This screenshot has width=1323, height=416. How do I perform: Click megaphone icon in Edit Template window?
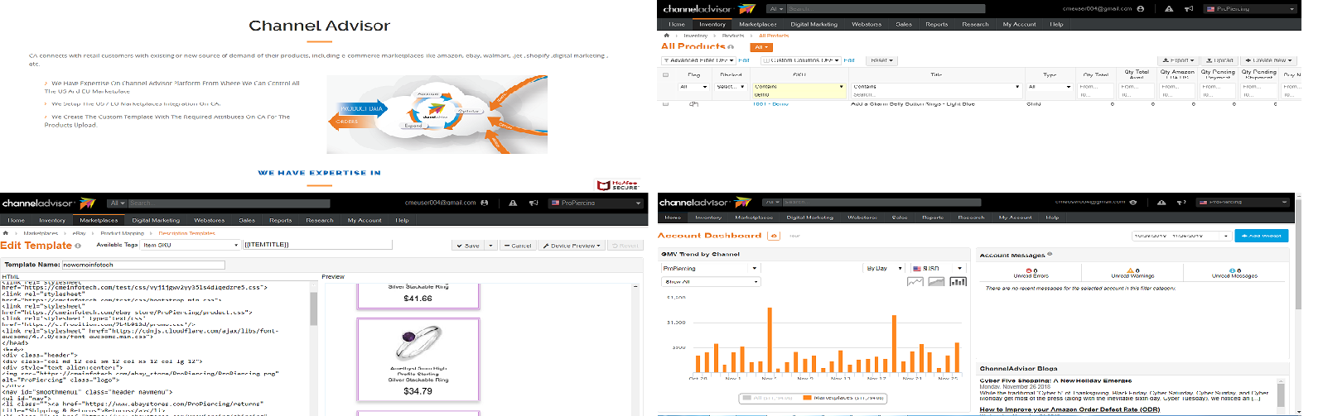534,203
